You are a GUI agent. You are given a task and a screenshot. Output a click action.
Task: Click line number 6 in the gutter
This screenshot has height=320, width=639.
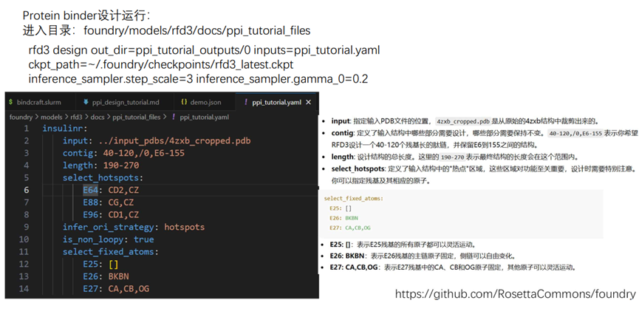[26, 190]
